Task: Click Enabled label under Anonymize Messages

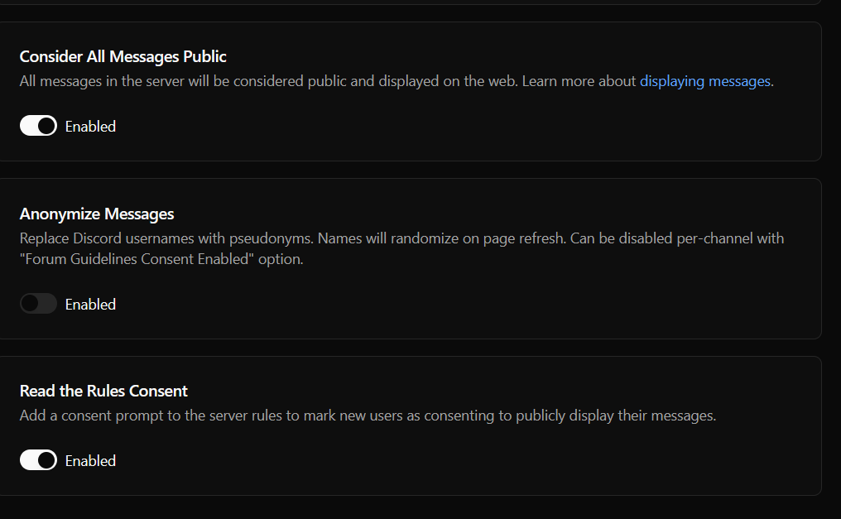Action: [x=90, y=305]
